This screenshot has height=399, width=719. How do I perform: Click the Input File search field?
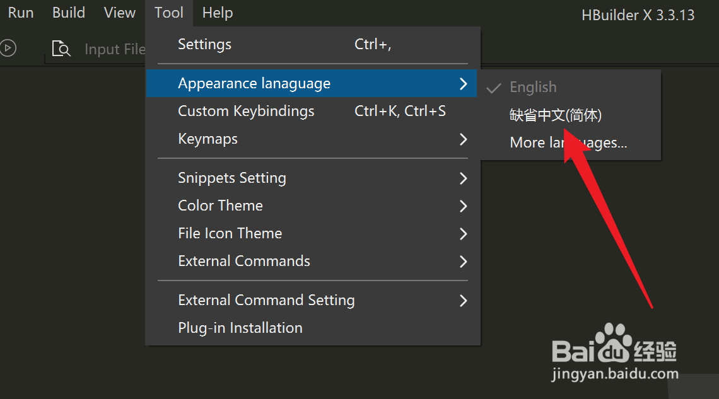point(115,49)
